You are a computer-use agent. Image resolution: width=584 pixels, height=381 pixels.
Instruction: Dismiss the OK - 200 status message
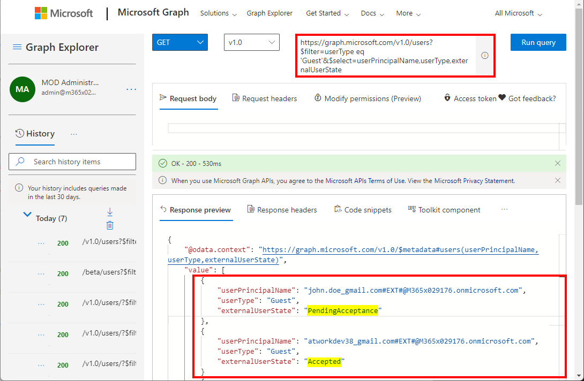click(558, 163)
